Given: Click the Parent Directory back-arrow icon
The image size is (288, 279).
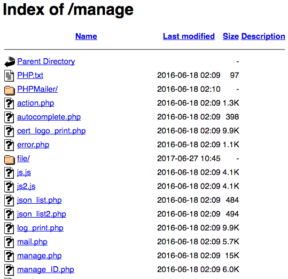Looking at the screenshot, I should (x=10, y=62).
